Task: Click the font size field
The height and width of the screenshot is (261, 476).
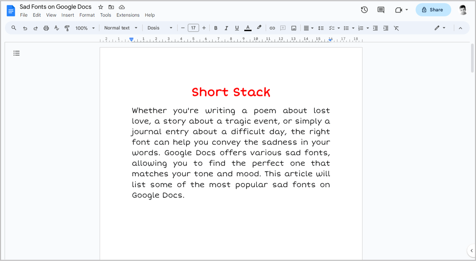Action: 193,28
